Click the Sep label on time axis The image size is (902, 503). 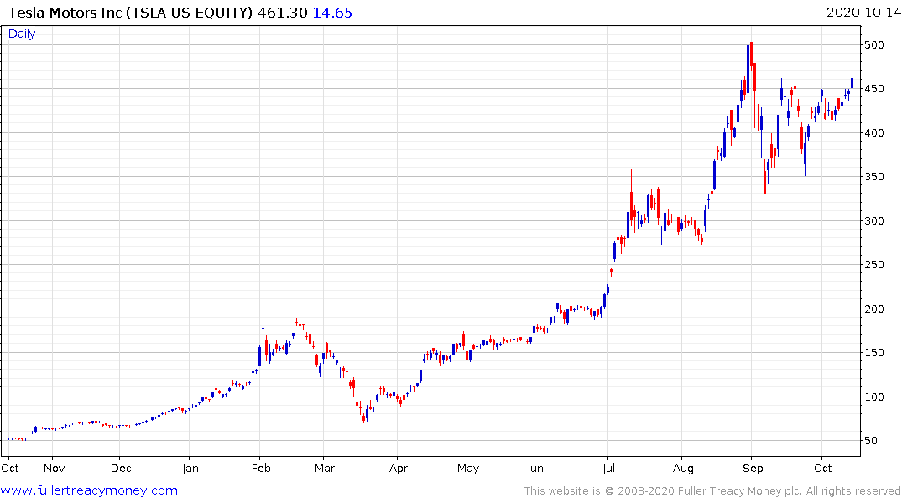tap(753, 468)
